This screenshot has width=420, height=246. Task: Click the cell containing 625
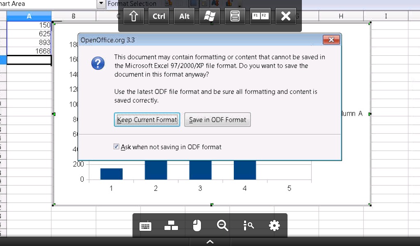[x=29, y=34]
